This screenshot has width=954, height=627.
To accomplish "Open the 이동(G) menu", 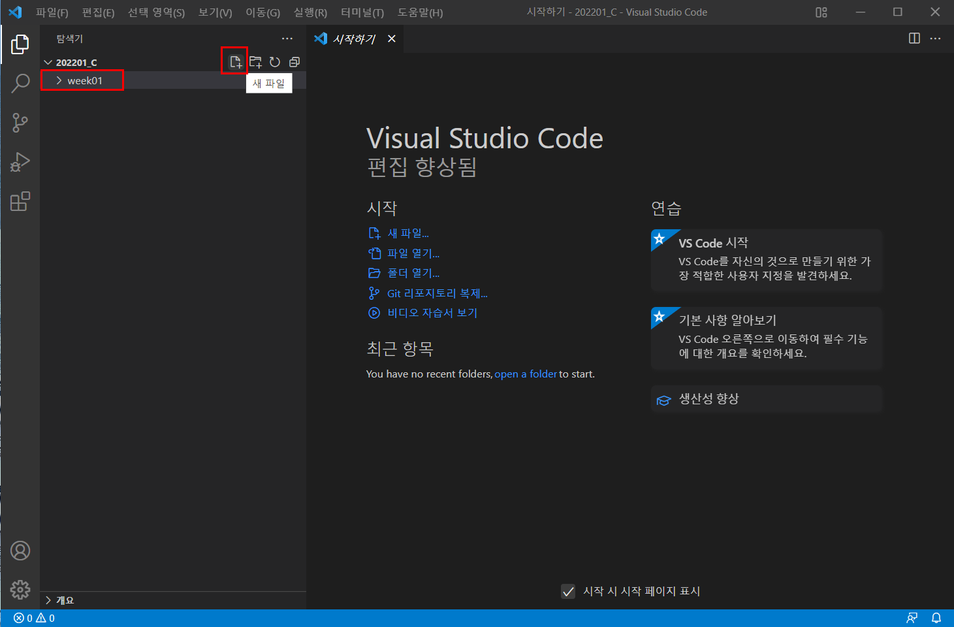I will [x=263, y=12].
